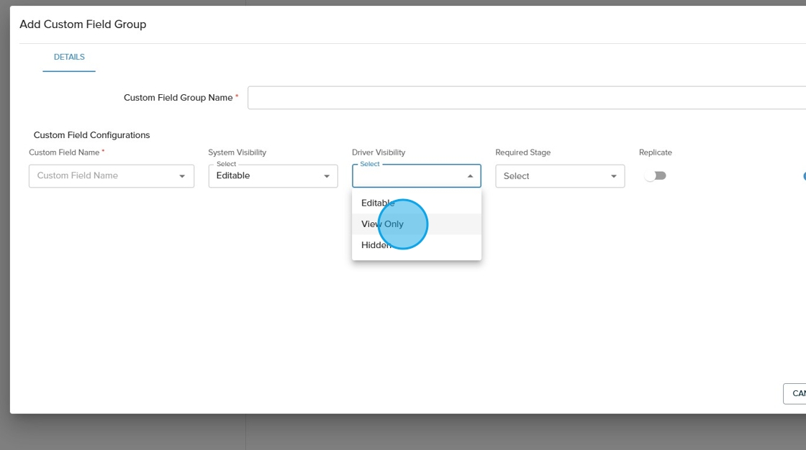Focus the Custom Field Group Name input
This screenshot has height=450, width=806.
click(x=525, y=98)
